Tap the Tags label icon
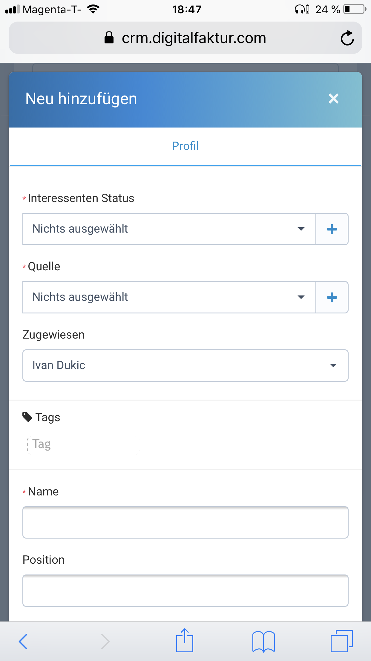Image resolution: width=371 pixels, height=661 pixels. pos(27,417)
